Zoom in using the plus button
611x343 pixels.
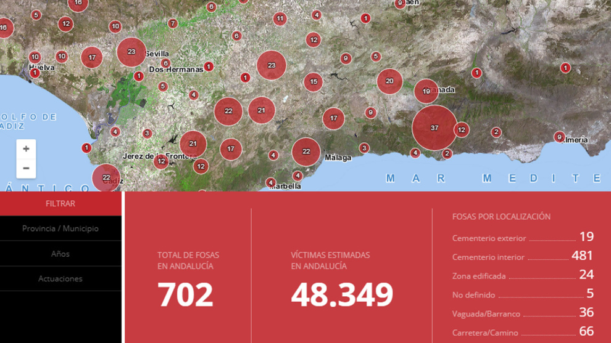tap(26, 149)
